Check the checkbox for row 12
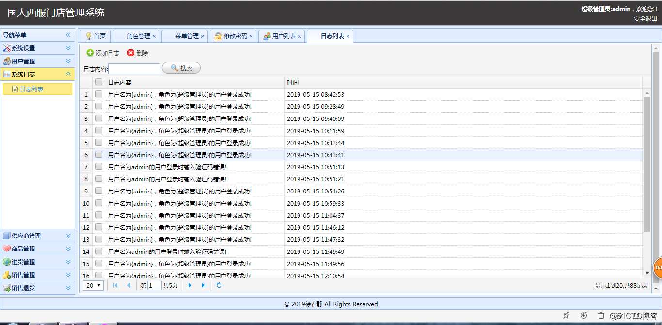Viewport: 662px width, 325px height. pos(99,227)
